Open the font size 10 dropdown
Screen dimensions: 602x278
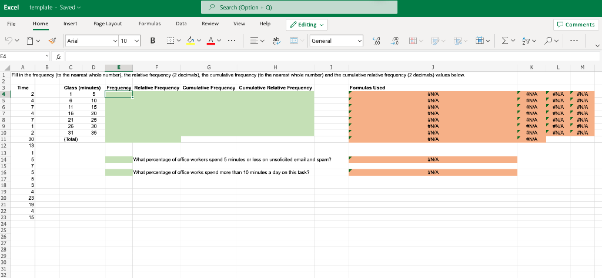[x=137, y=41]
